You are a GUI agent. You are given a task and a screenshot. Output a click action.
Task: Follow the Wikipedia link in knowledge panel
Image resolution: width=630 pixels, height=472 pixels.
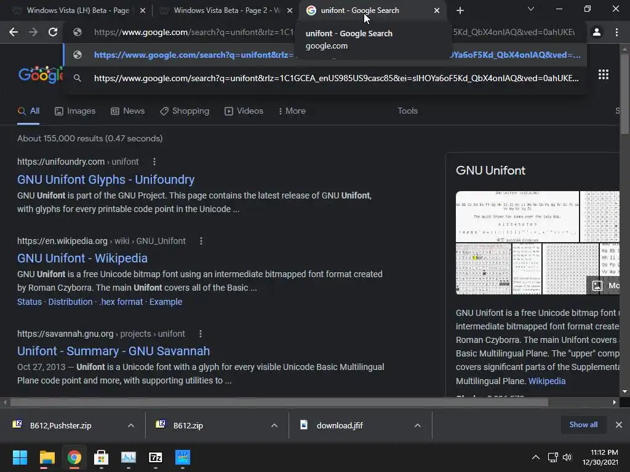click(x=547, y=381)
